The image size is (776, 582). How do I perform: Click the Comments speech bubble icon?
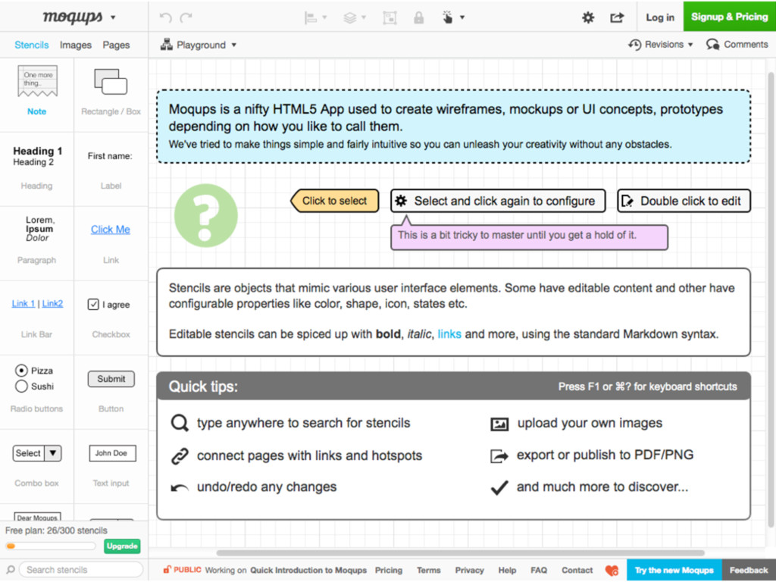coord(712,45)
